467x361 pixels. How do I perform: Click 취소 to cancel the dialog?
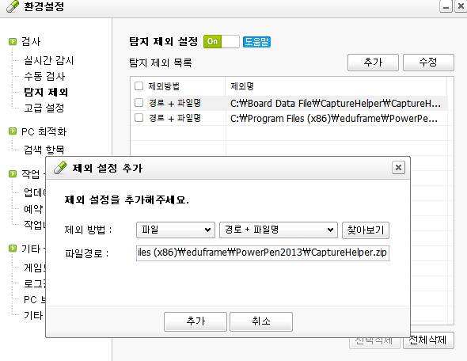[261, 321]
